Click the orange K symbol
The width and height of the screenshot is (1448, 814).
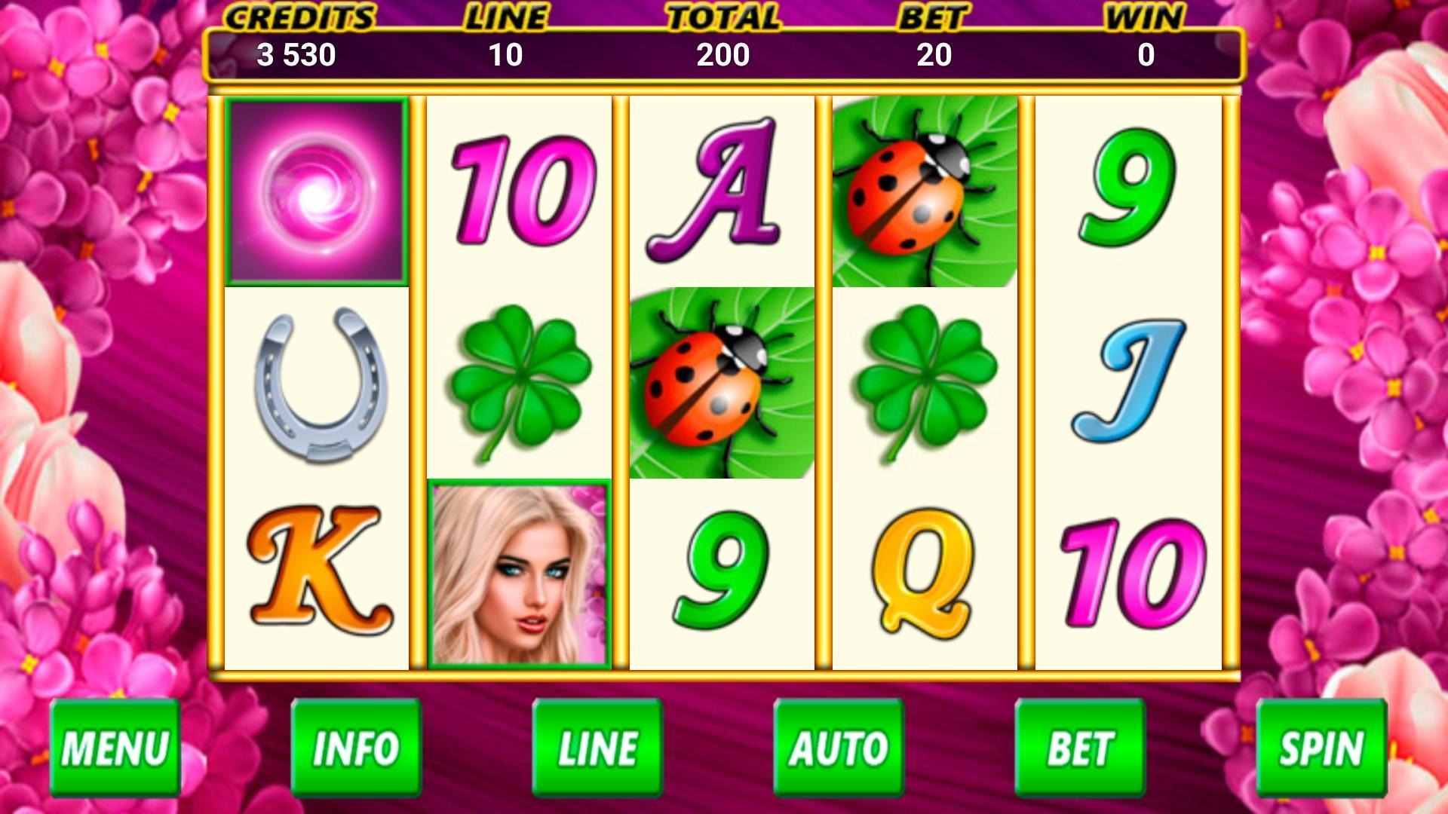[320, 570]
